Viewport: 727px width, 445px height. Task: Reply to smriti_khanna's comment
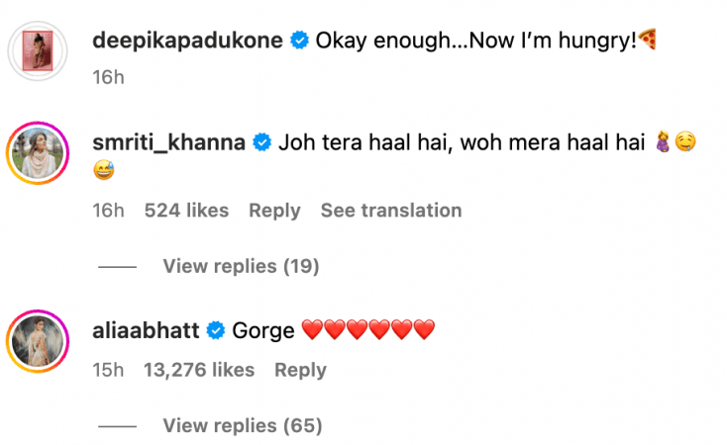(274, 211)
